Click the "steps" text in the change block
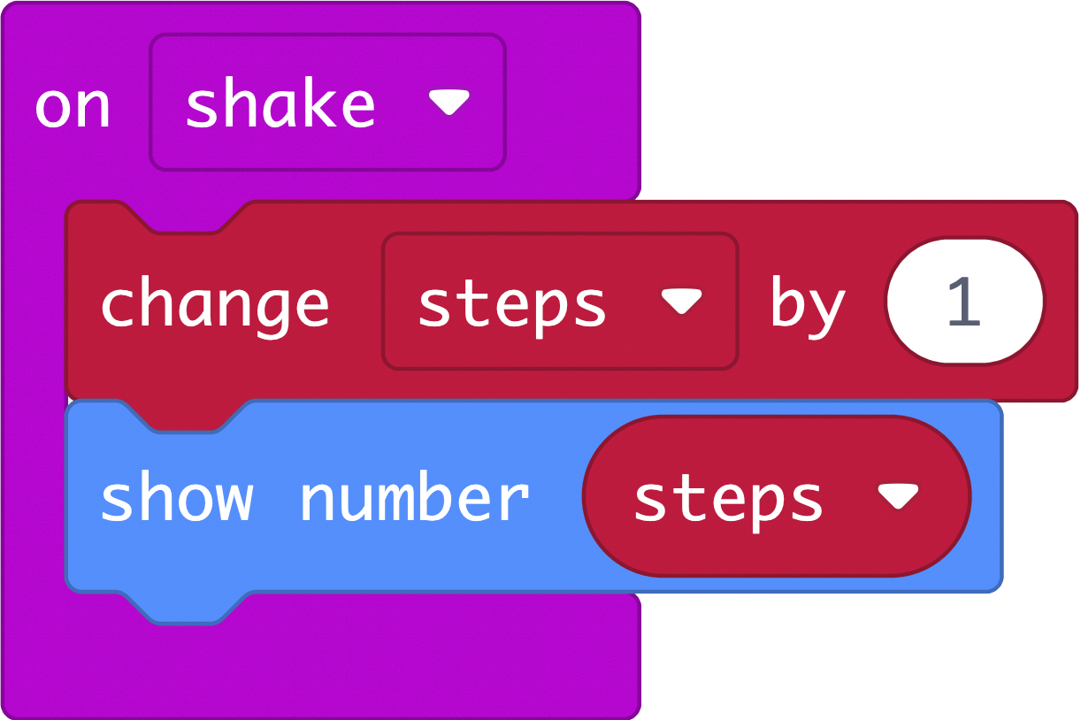 click(511, 303)
